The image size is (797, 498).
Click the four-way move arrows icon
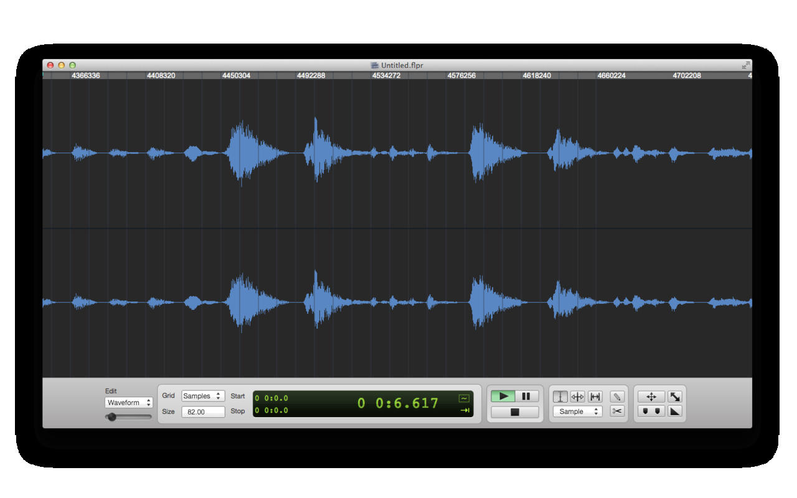click(x=651, y=397)
